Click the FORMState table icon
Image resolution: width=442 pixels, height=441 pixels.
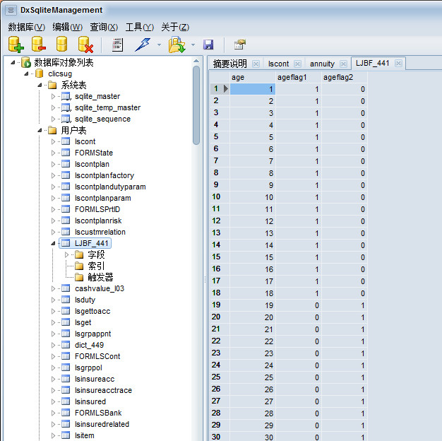pyautogui.click(x=66, y=153)
